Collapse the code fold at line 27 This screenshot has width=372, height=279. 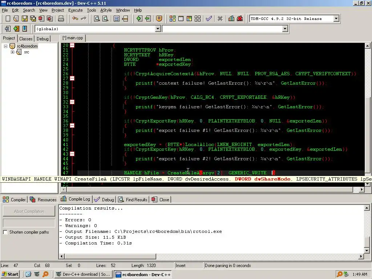pyautogui.click(x=72, y=78)
